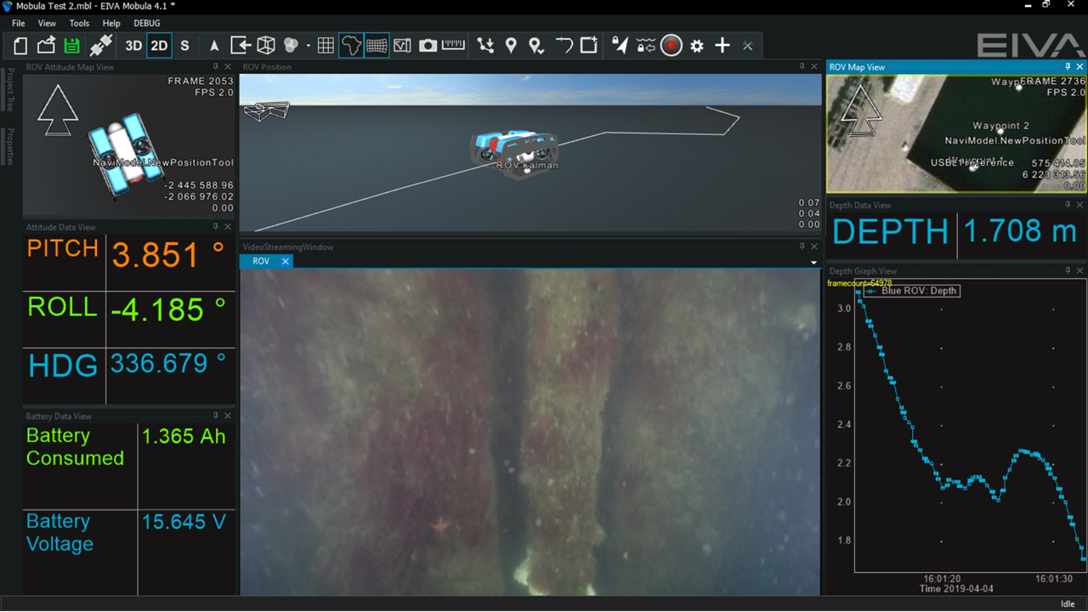Toggle the terrain mesh grid icon
Viewport: 1088px width, 612px height.
377,46
